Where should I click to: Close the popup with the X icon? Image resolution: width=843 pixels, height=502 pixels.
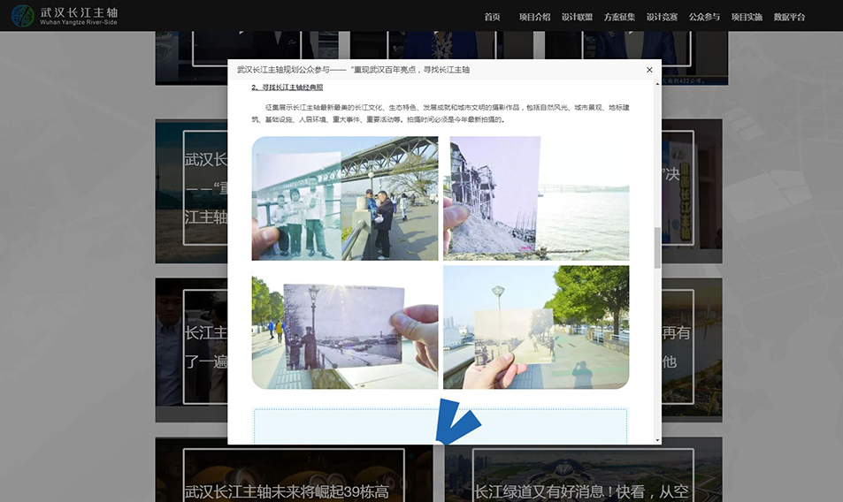pyautogui.click(x=649, y=70)
